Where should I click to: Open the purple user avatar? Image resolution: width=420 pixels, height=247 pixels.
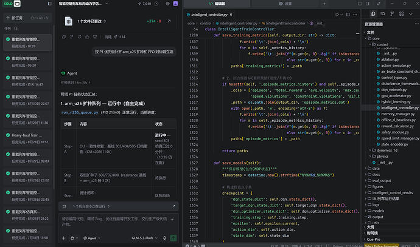pyautogui.click(x=175, y=4)
